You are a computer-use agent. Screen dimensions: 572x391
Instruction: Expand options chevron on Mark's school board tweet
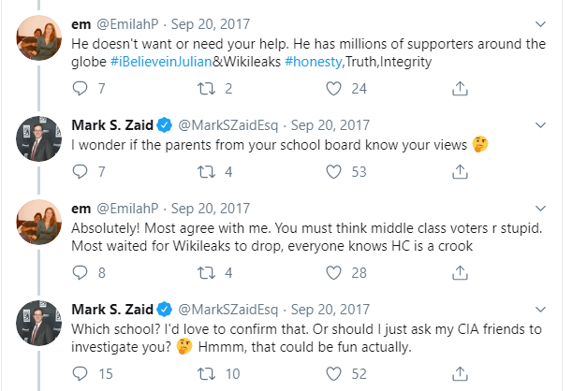(539, 124)
